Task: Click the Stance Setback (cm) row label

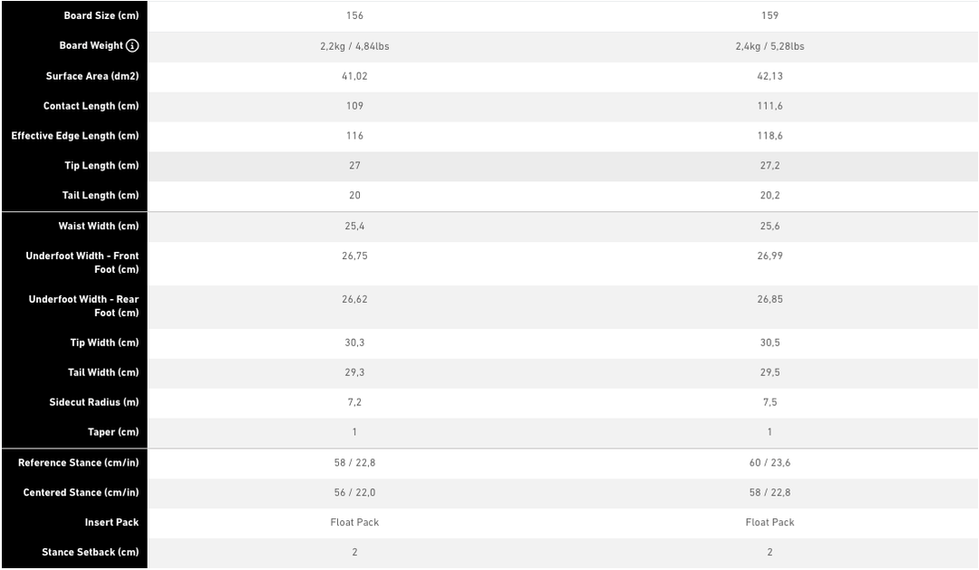Action: click(90, 553)
